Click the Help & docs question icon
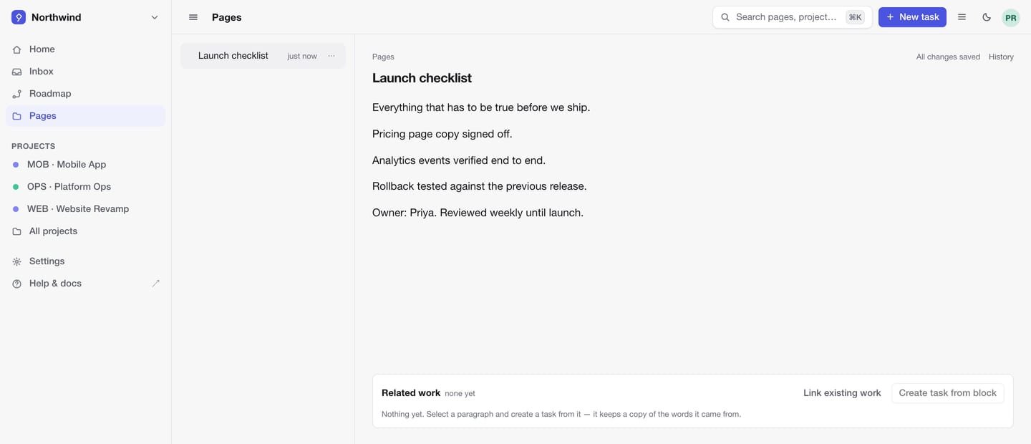This screenshot has height=444, width=1031. [17, 284]
